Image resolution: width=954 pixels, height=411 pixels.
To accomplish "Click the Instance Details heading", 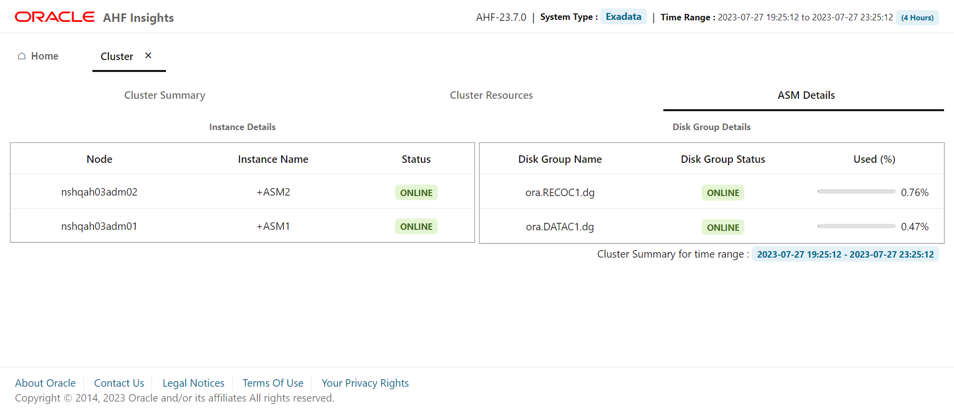I will (x=242, y=127).
